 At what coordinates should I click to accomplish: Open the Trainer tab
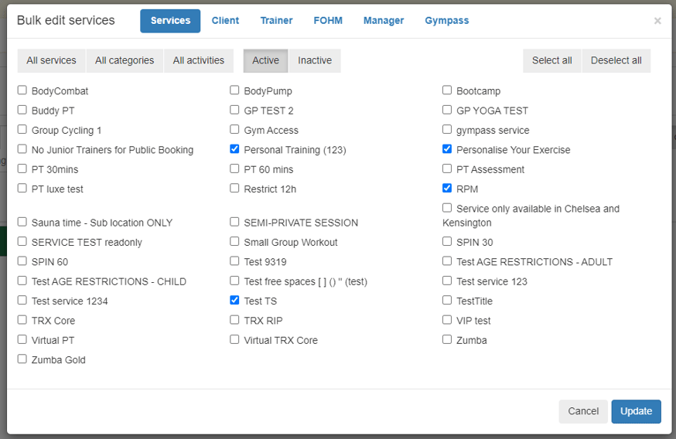coord(276,21)
